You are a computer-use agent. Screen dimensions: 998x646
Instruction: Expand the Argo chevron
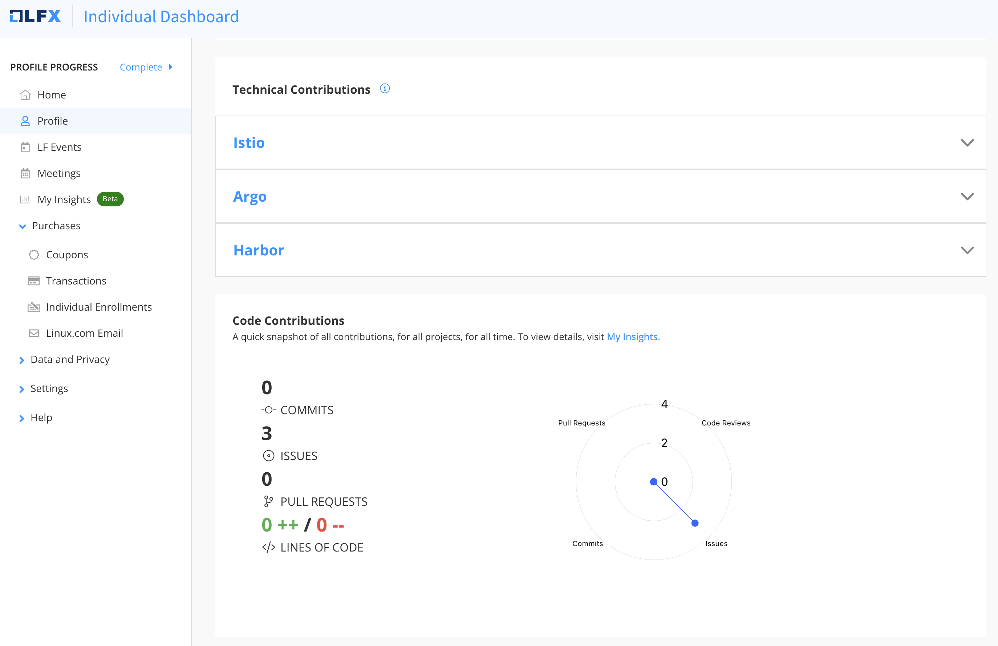click(967, 196)
